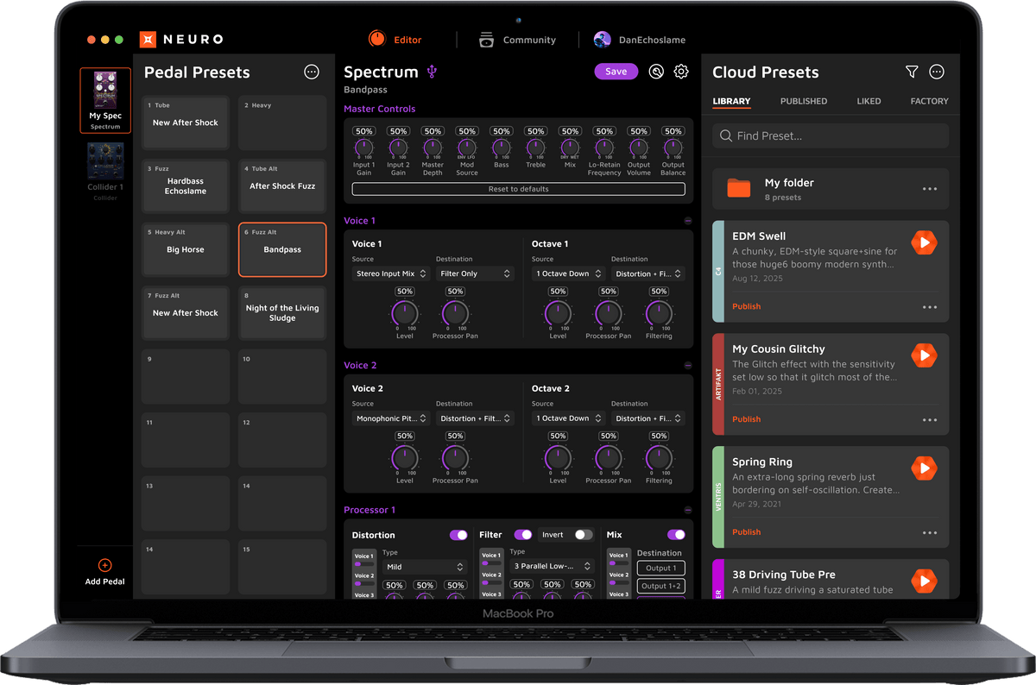This screenshot has width=1036, height=685.
Task: Toggle the Filter switch
Action: click(x=522, y=535)
